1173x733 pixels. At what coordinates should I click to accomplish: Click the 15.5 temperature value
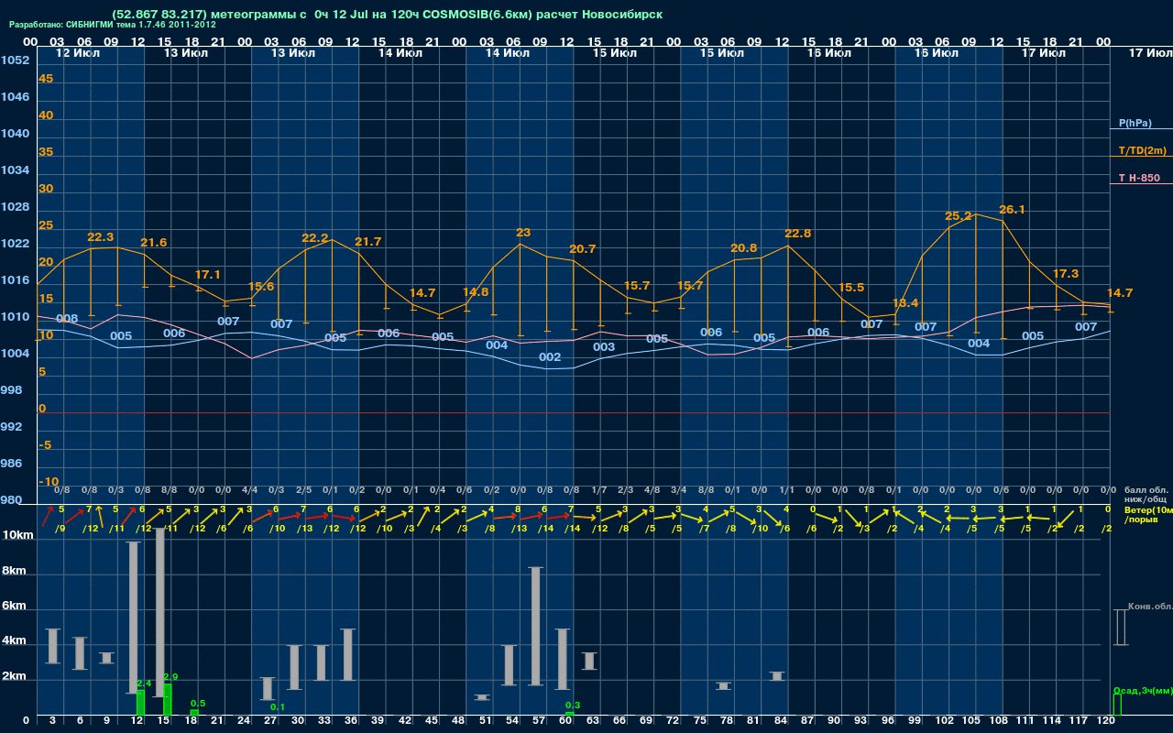(850, 288)
